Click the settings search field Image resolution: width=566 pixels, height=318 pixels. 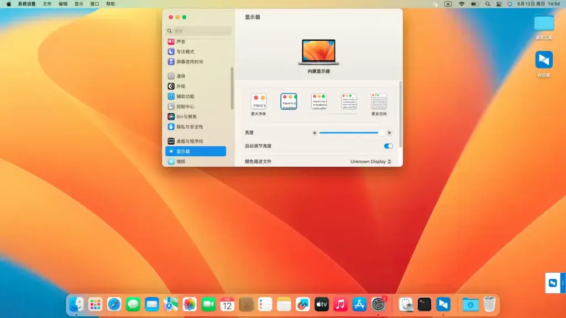point(198,31)
